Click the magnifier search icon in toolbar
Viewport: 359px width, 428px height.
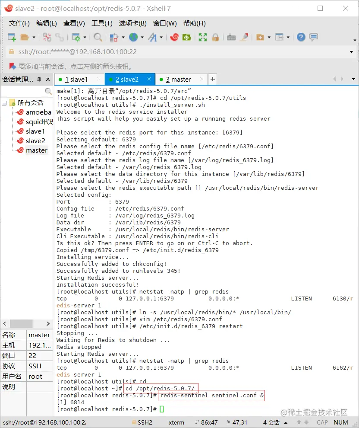(x=98, y=37)
